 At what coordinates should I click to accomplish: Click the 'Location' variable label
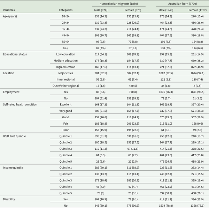pos(9,73)
